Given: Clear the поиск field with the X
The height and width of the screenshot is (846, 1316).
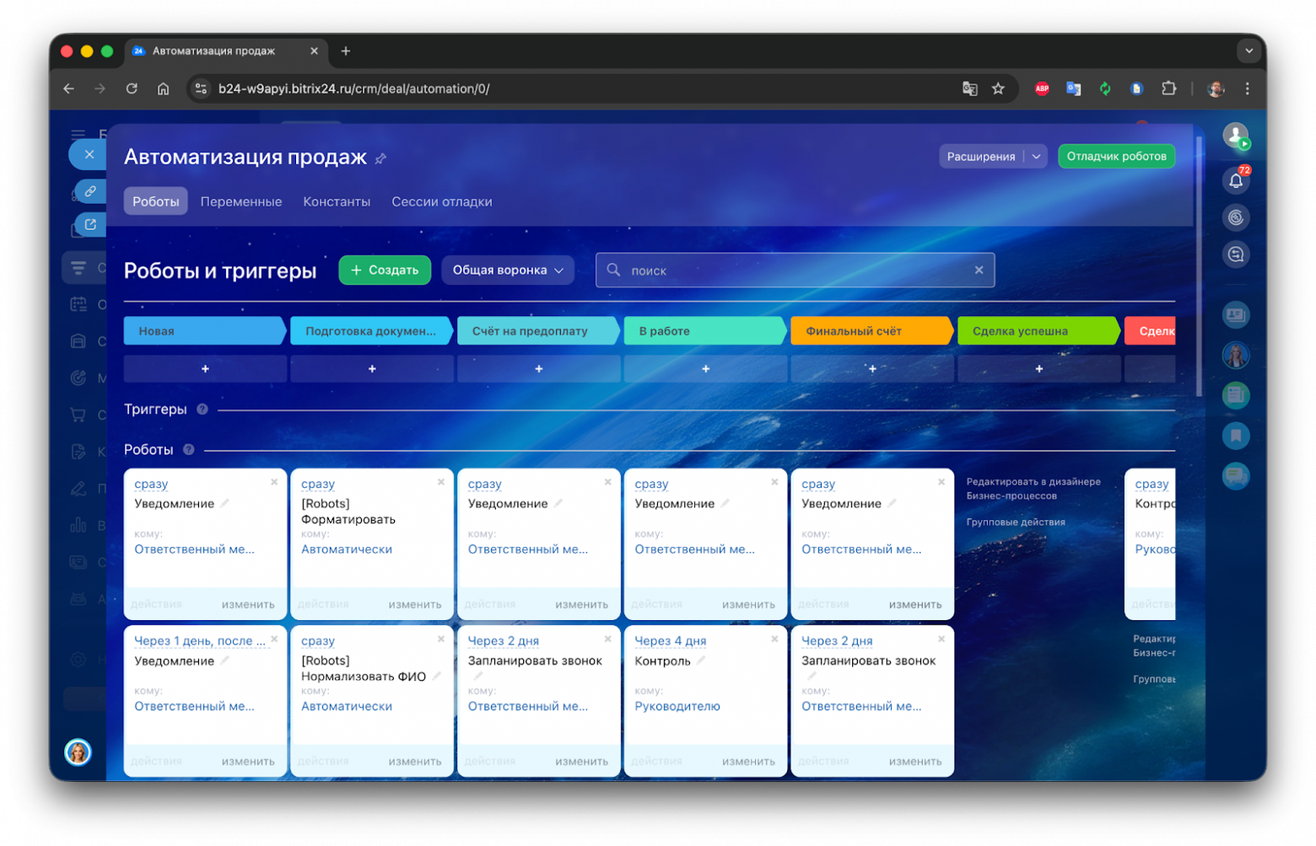Looking at the screenshot, I should point(979,270).
